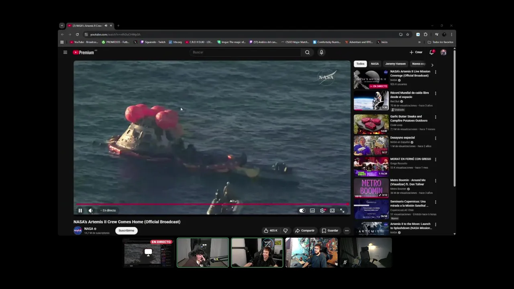Open 'Comfortably Numb' bookmark

326,42
